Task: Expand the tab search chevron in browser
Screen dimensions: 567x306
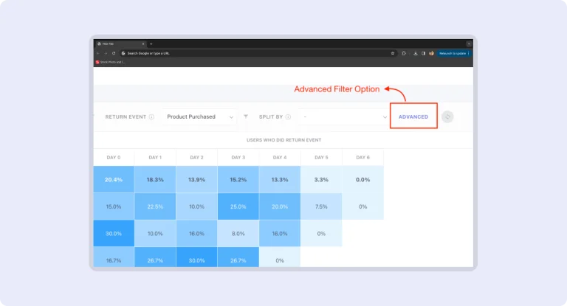Action: [x=468, y=44]
